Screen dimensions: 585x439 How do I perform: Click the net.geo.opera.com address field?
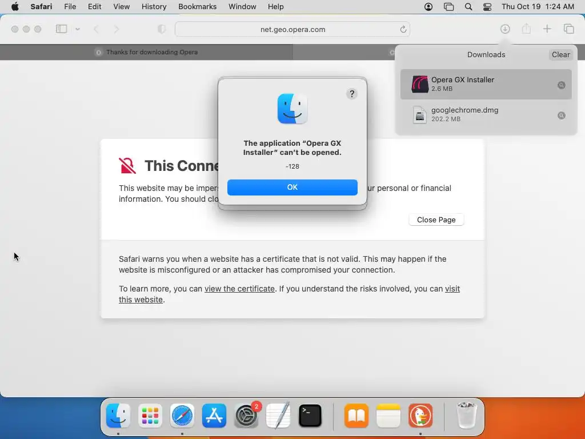point(292,29)
